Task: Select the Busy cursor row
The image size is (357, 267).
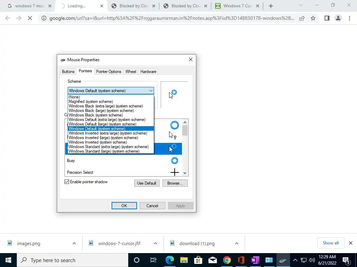Action: point(123,161)
